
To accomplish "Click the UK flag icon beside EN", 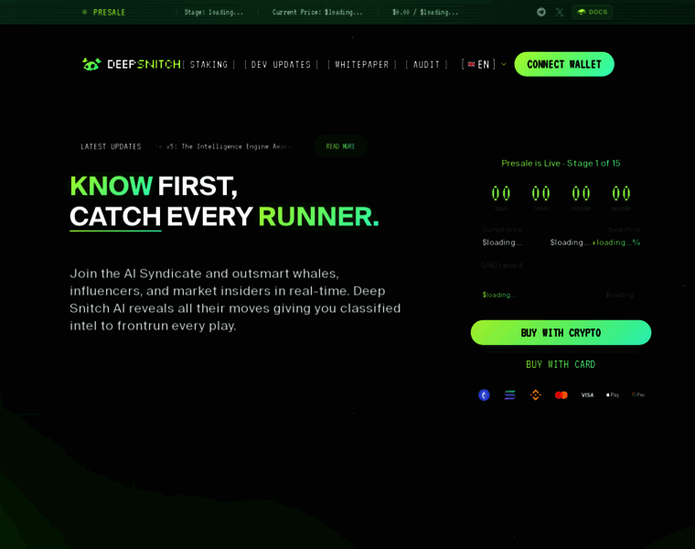I will tap(471, 64).
